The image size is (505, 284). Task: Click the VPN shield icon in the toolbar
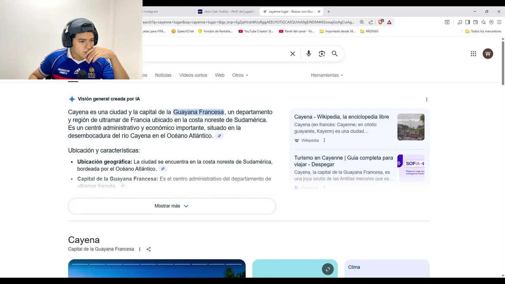tap(491, 22)
